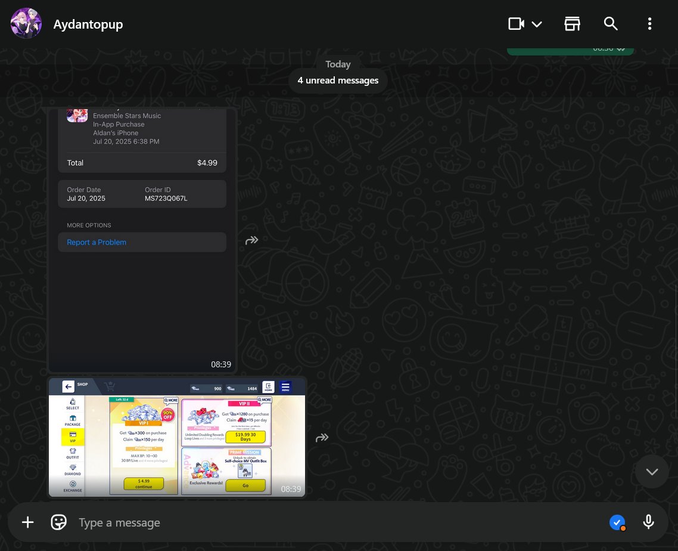Forward the game shop screenshot message
This screenshot has width=678, height=551.
click(x=322, y=438)
